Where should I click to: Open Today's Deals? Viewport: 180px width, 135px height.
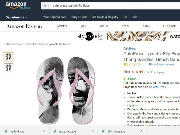coord(79,17)
